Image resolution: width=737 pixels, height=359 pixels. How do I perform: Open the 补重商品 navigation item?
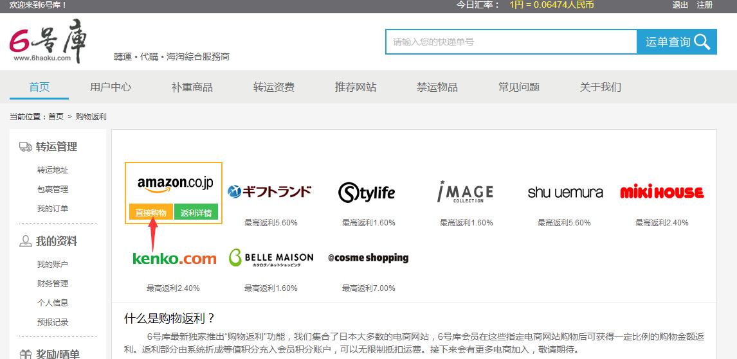click(192, 87)
